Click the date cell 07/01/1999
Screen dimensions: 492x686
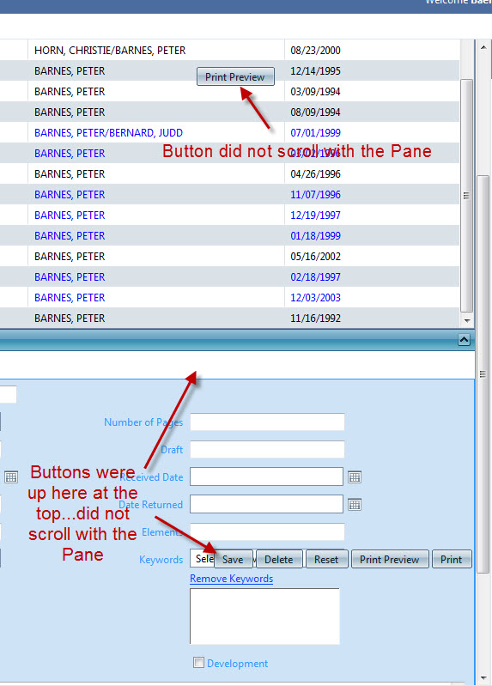tap(316, 132)
